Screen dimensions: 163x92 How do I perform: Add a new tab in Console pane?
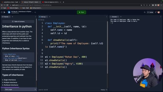click(121, 17)
